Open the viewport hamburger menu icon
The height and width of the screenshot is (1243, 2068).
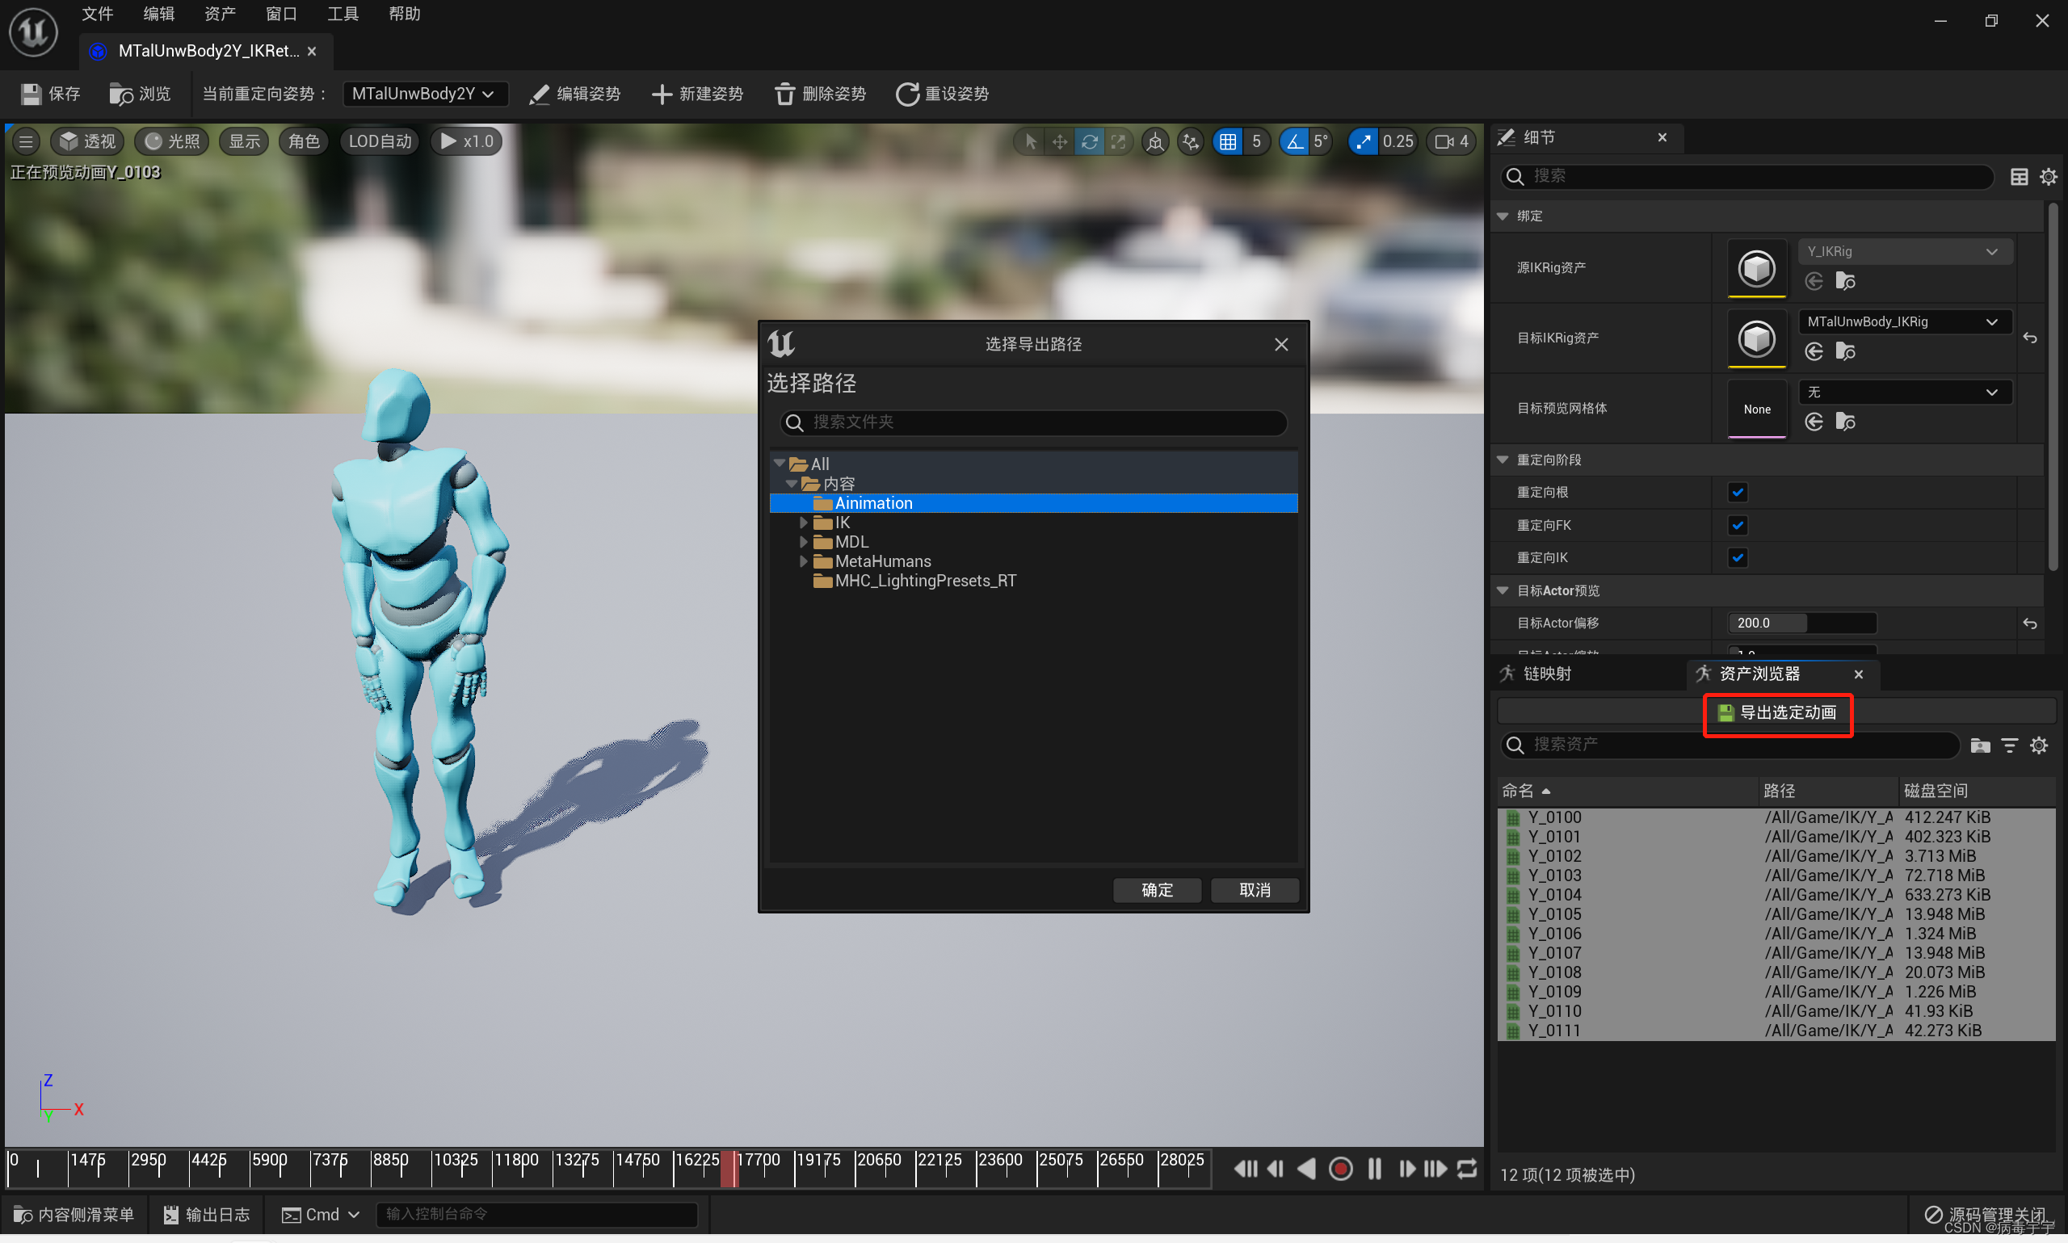[x=26, y=141]
